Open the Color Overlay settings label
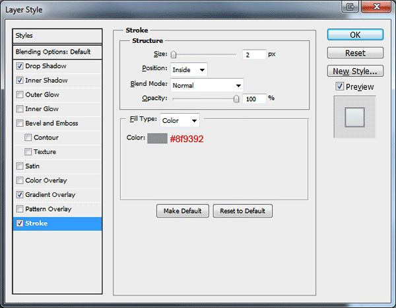 (46, 180)
